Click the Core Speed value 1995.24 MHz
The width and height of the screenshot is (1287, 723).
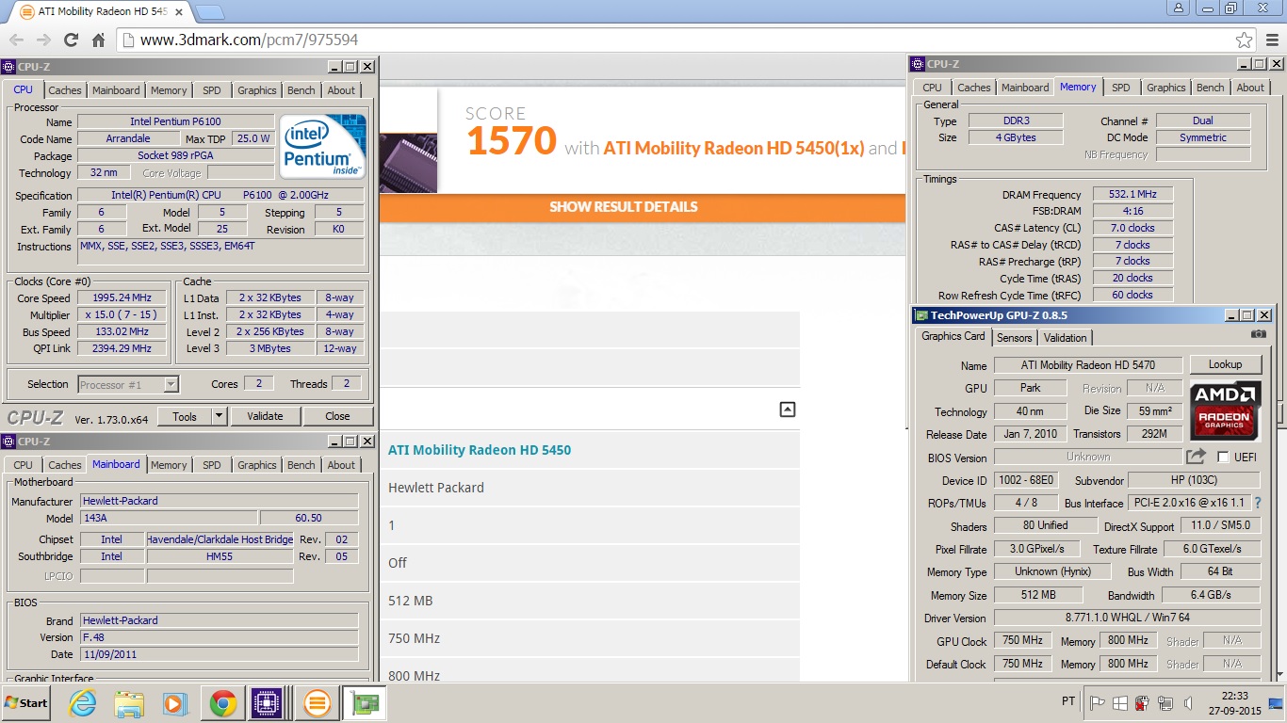[122, 297]
